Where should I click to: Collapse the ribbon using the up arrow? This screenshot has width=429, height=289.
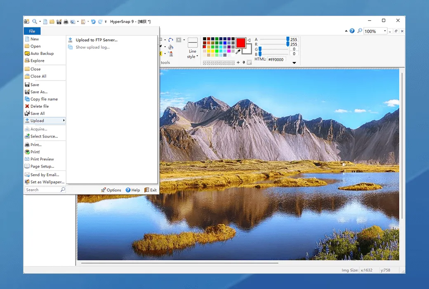coord(346,31)
